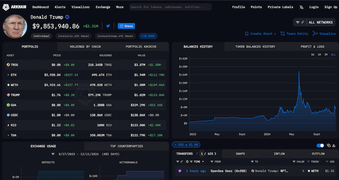The height and width of the screenshot is (180, 339).
Task: Open Profit & Loss tab
Action: tap(312, 46)
